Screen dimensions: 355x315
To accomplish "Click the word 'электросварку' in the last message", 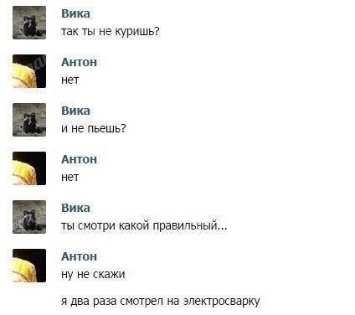I will pos(222,302).
